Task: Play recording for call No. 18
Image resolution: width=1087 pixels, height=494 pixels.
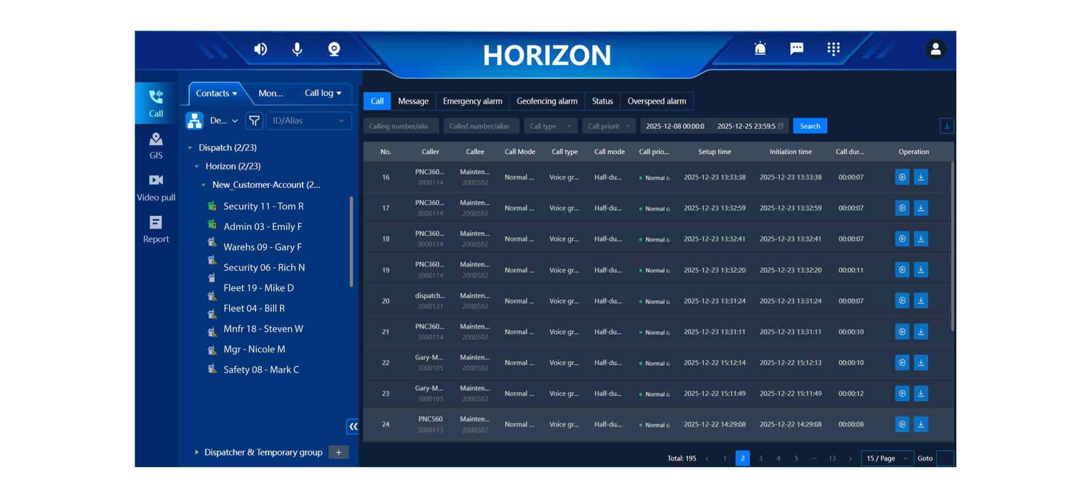Action: (901, 239)
